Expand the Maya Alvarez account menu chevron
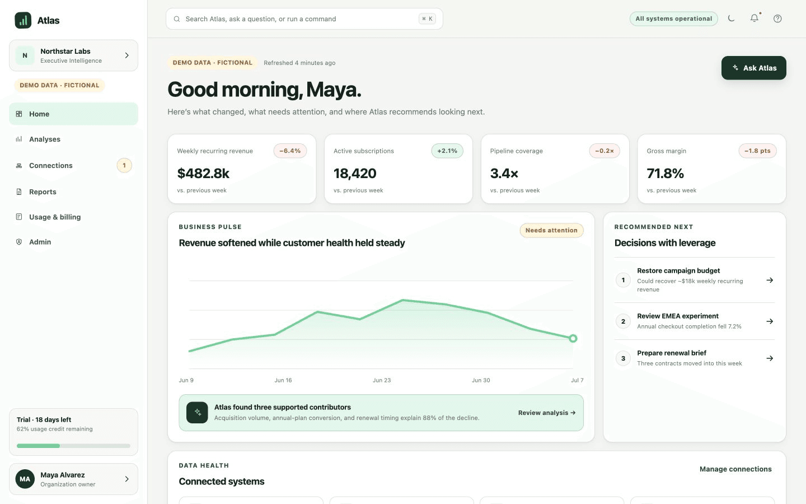 [126, 479]
